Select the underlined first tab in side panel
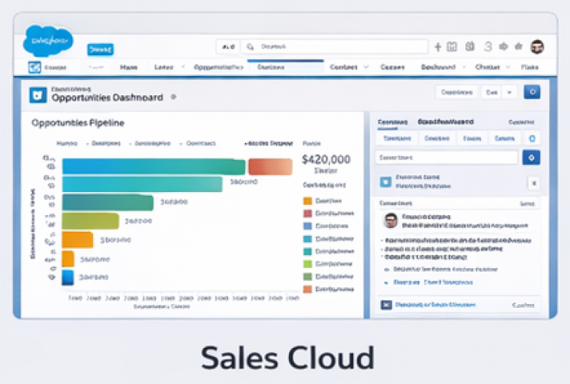 [393, 122]
